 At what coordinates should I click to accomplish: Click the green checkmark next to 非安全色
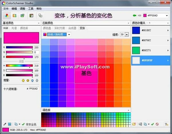[23, 124]
